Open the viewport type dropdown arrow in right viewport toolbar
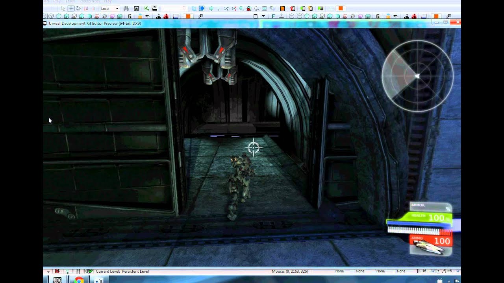504x283 pixels. click(x=263, y=16)
